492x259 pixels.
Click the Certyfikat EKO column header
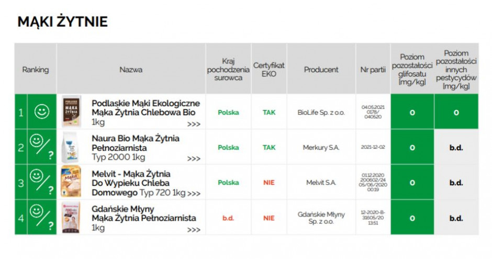pos(269,70)
